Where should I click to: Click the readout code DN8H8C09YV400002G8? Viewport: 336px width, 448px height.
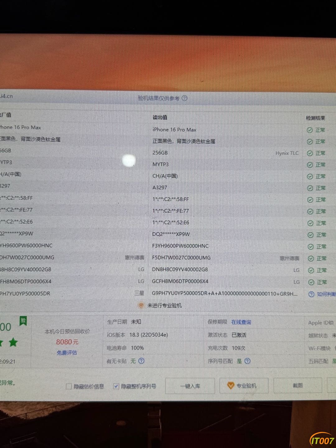click(x=180, y=269)
